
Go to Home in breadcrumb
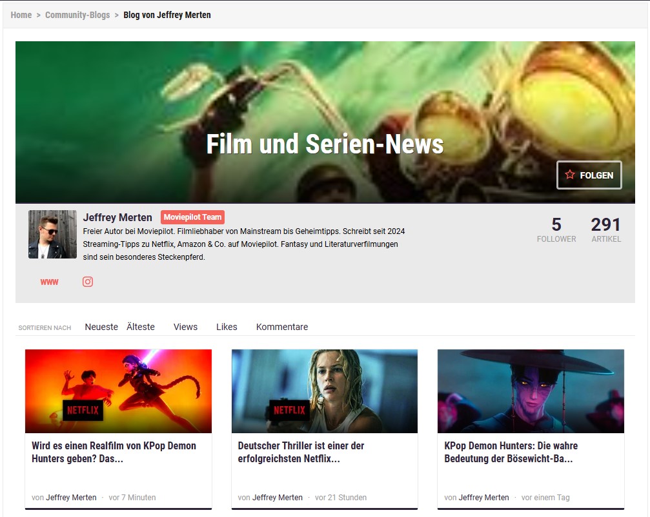pyautogui.click(x=21, y=15)
